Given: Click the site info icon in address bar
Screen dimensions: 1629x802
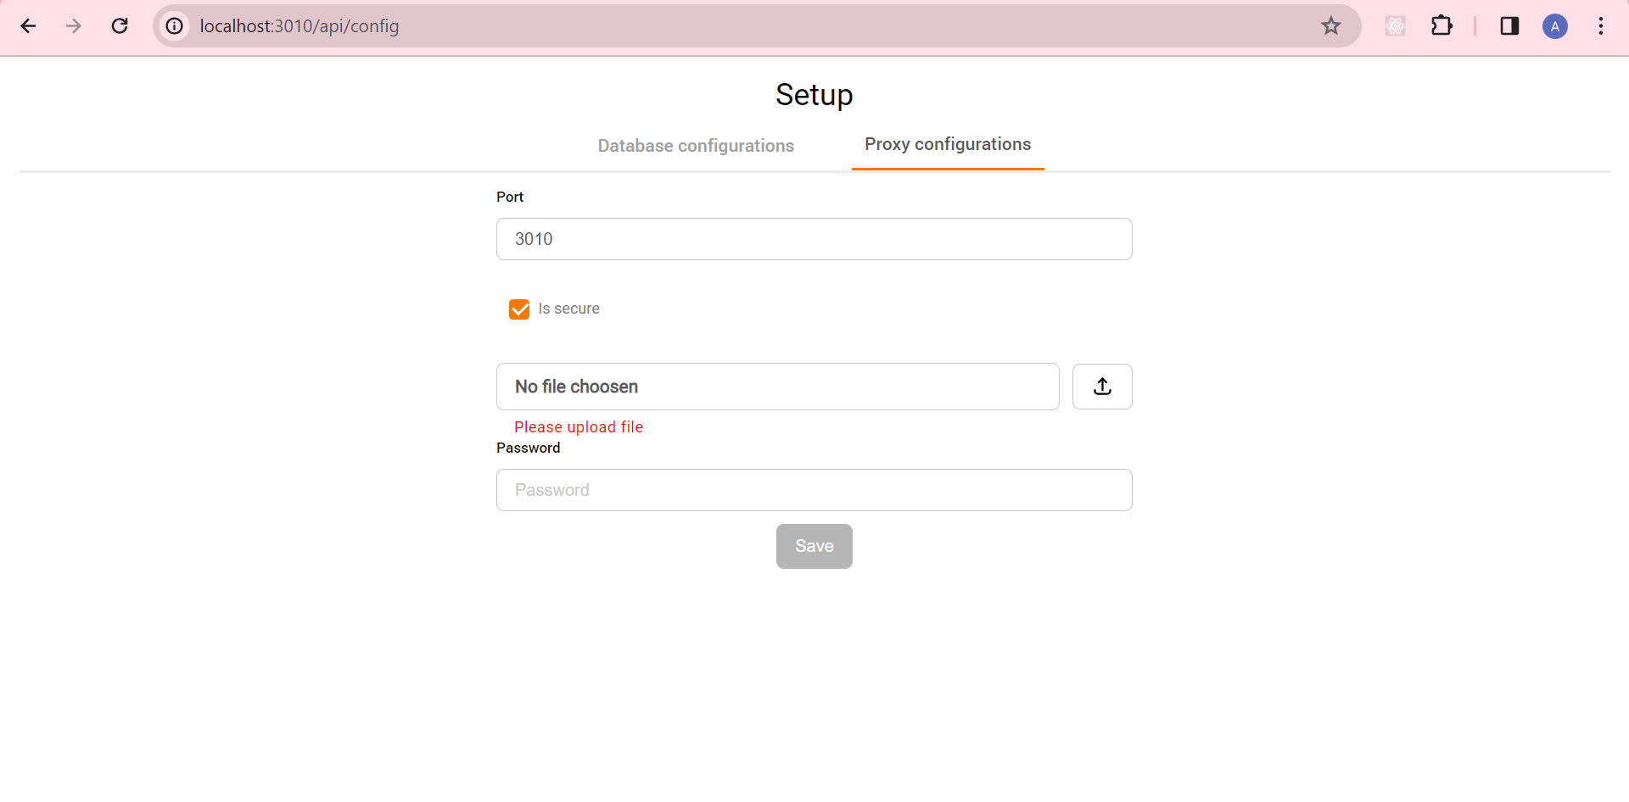Looking at the screenshot, I should click(174, 26).
